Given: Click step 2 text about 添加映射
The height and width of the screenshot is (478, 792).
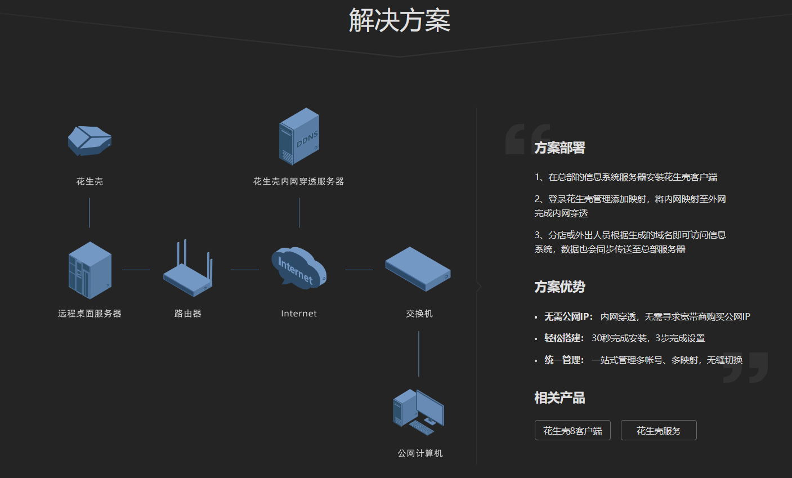Looking at the screenshot, I should coord(630,206).
